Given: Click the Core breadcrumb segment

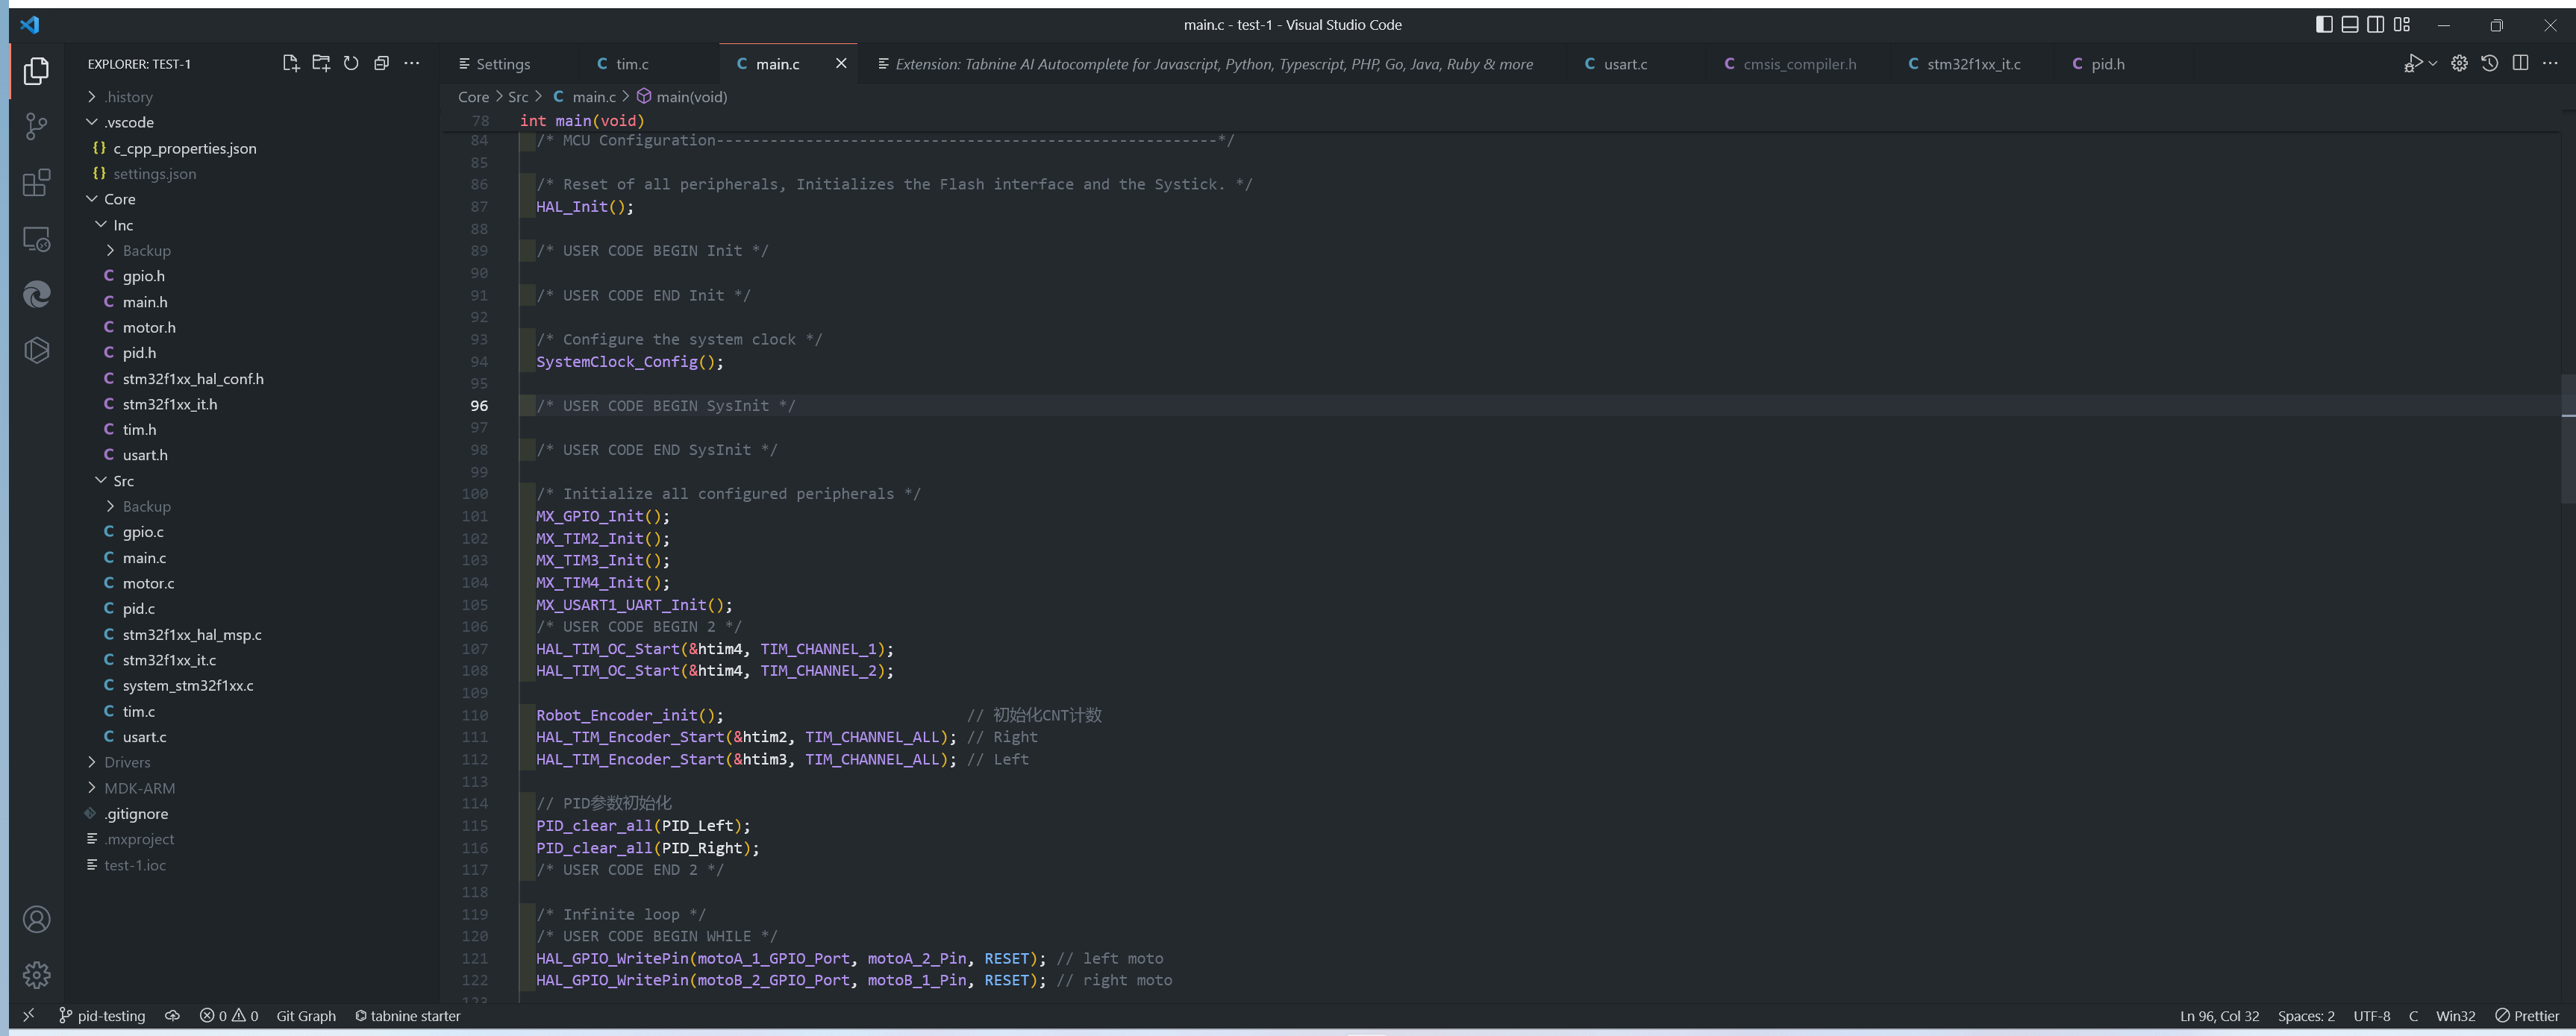Looking at the screenshot, I should (473, 97).
